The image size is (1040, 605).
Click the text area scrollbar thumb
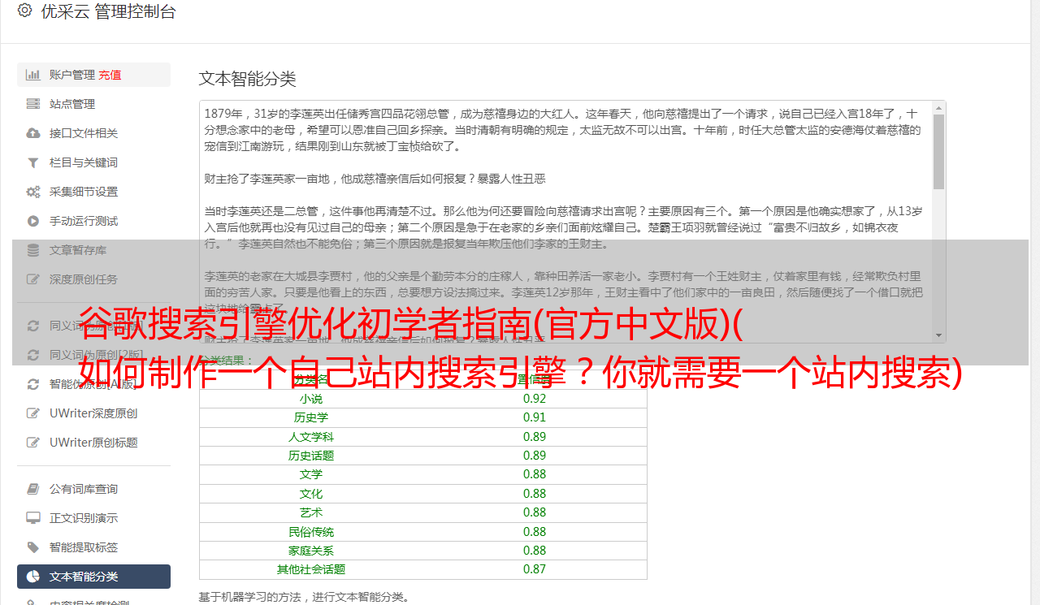coord(939,151)
